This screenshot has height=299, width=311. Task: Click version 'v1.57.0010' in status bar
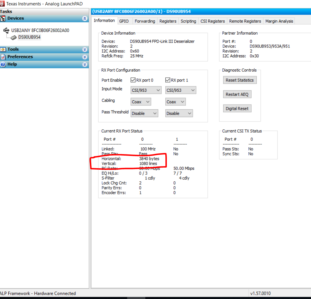point(261,293)
